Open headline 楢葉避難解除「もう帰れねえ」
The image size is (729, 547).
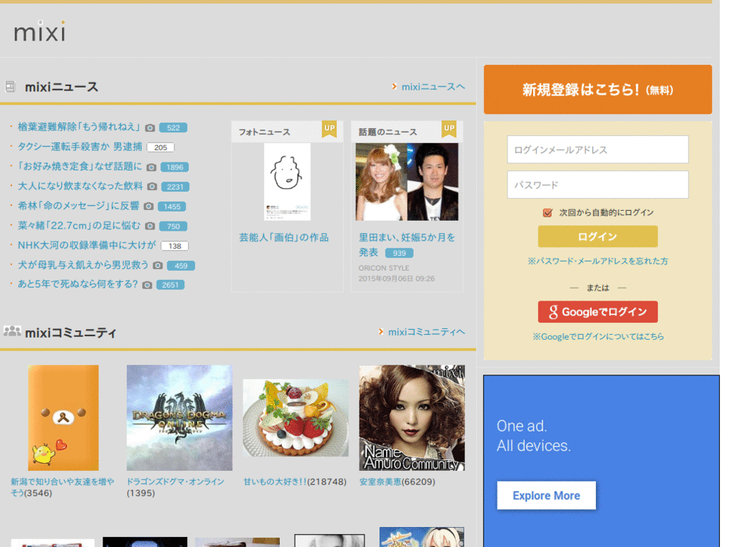click(79, 127)
